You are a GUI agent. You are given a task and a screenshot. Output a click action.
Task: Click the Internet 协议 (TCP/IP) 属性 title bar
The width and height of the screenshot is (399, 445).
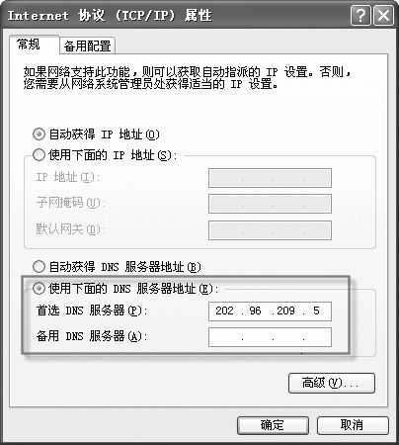coord(176,15)
